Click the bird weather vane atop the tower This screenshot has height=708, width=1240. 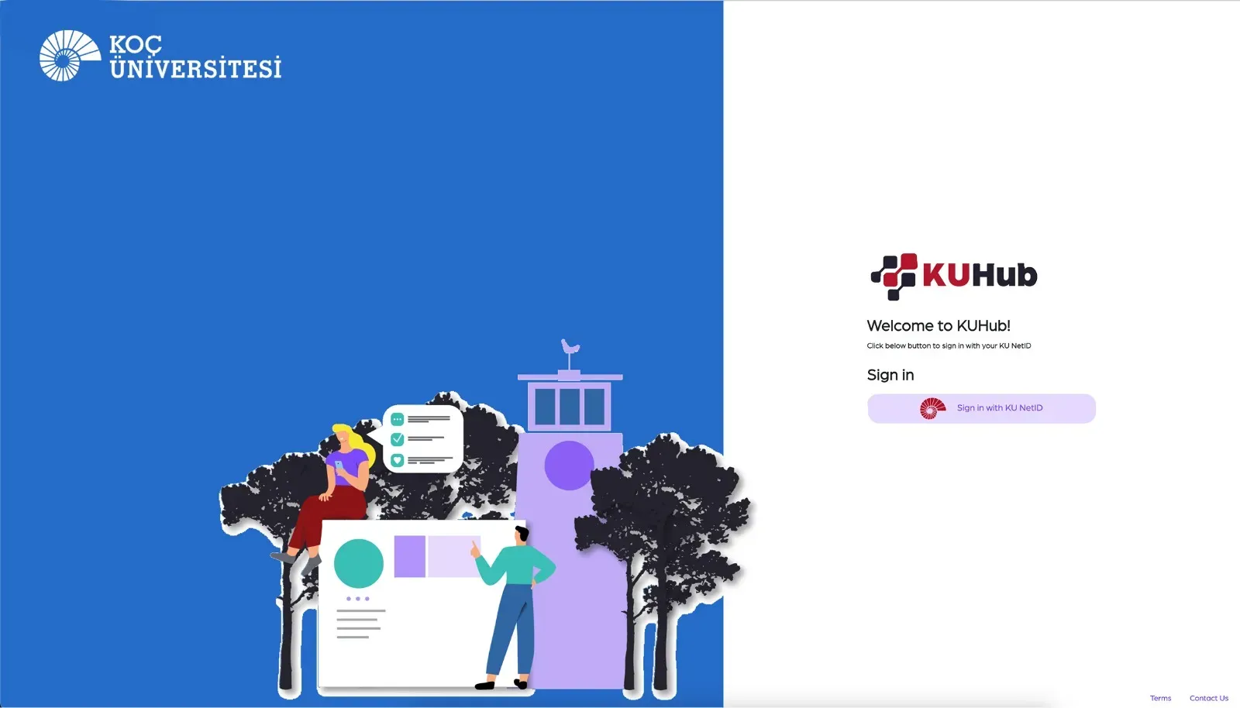coord(570,348)
